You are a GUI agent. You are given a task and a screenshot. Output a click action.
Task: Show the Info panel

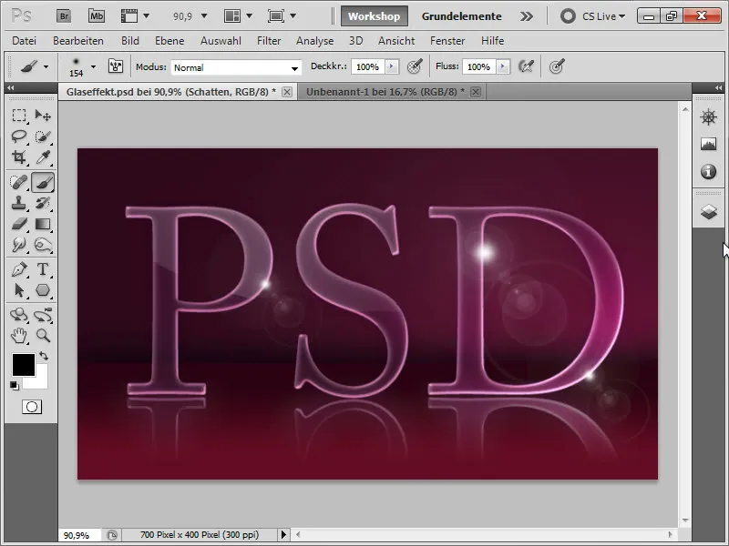coord(708,172)
